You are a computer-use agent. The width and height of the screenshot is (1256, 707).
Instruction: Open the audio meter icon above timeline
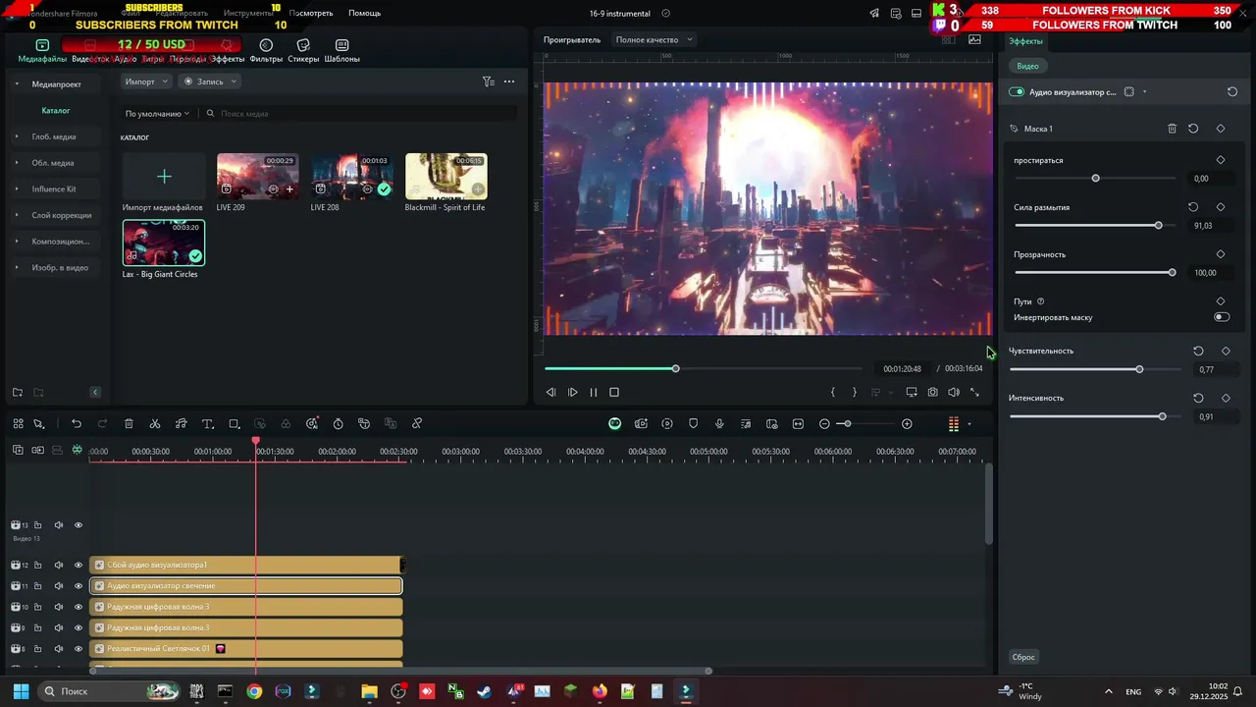pos(953,424)
